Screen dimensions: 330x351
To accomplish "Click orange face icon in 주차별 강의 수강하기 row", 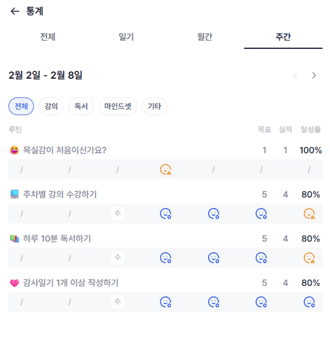I will [x=309, y=214].
